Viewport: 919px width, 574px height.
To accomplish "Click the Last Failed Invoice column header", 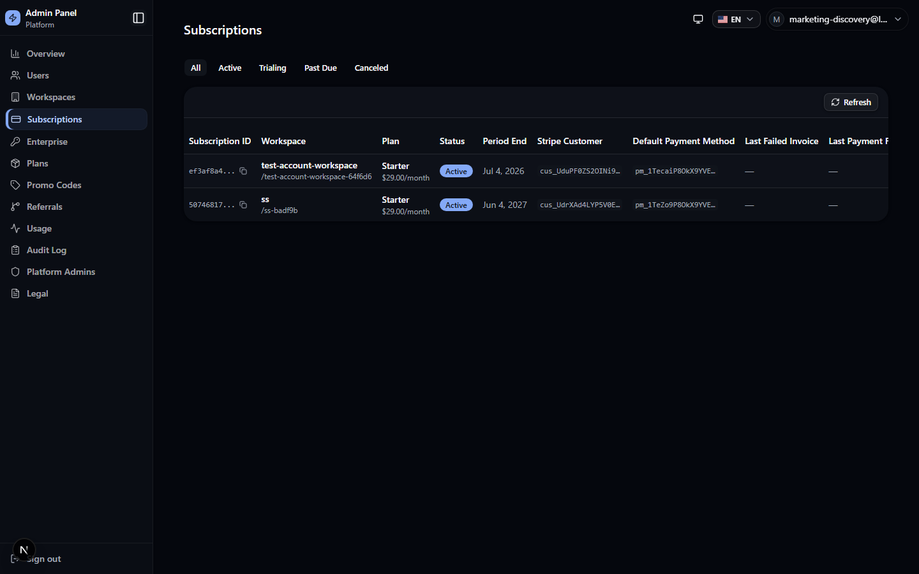I will coord(782,141).
